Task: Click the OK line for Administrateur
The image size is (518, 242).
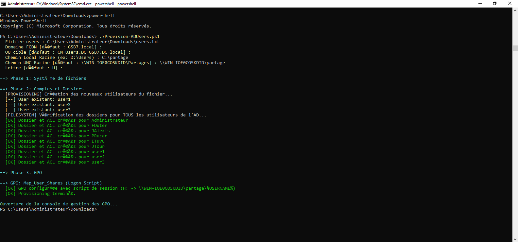Action: click(67, 120)
